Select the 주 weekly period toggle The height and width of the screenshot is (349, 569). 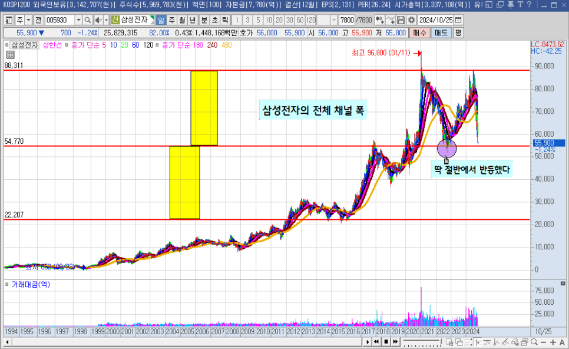point(171,20)
